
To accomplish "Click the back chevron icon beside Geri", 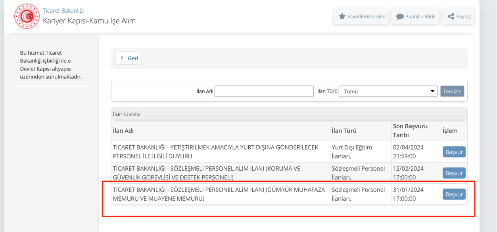I will click(x=122, y=58).
